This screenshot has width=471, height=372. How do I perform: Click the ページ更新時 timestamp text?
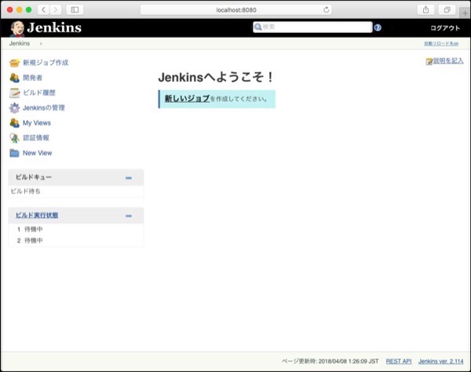point(330,361)
